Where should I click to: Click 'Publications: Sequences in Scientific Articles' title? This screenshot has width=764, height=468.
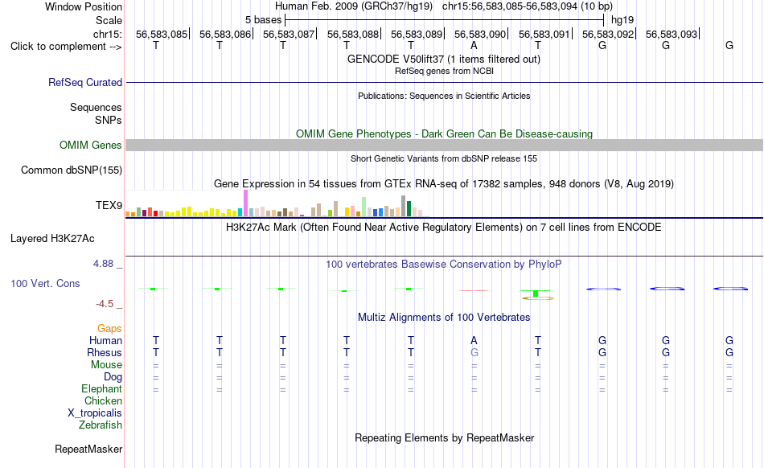444,96
